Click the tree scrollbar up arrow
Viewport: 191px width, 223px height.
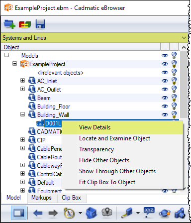click(184, 47)
